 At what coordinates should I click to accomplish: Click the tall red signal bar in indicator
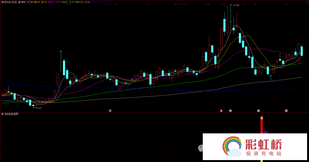[x=261, y=126]
